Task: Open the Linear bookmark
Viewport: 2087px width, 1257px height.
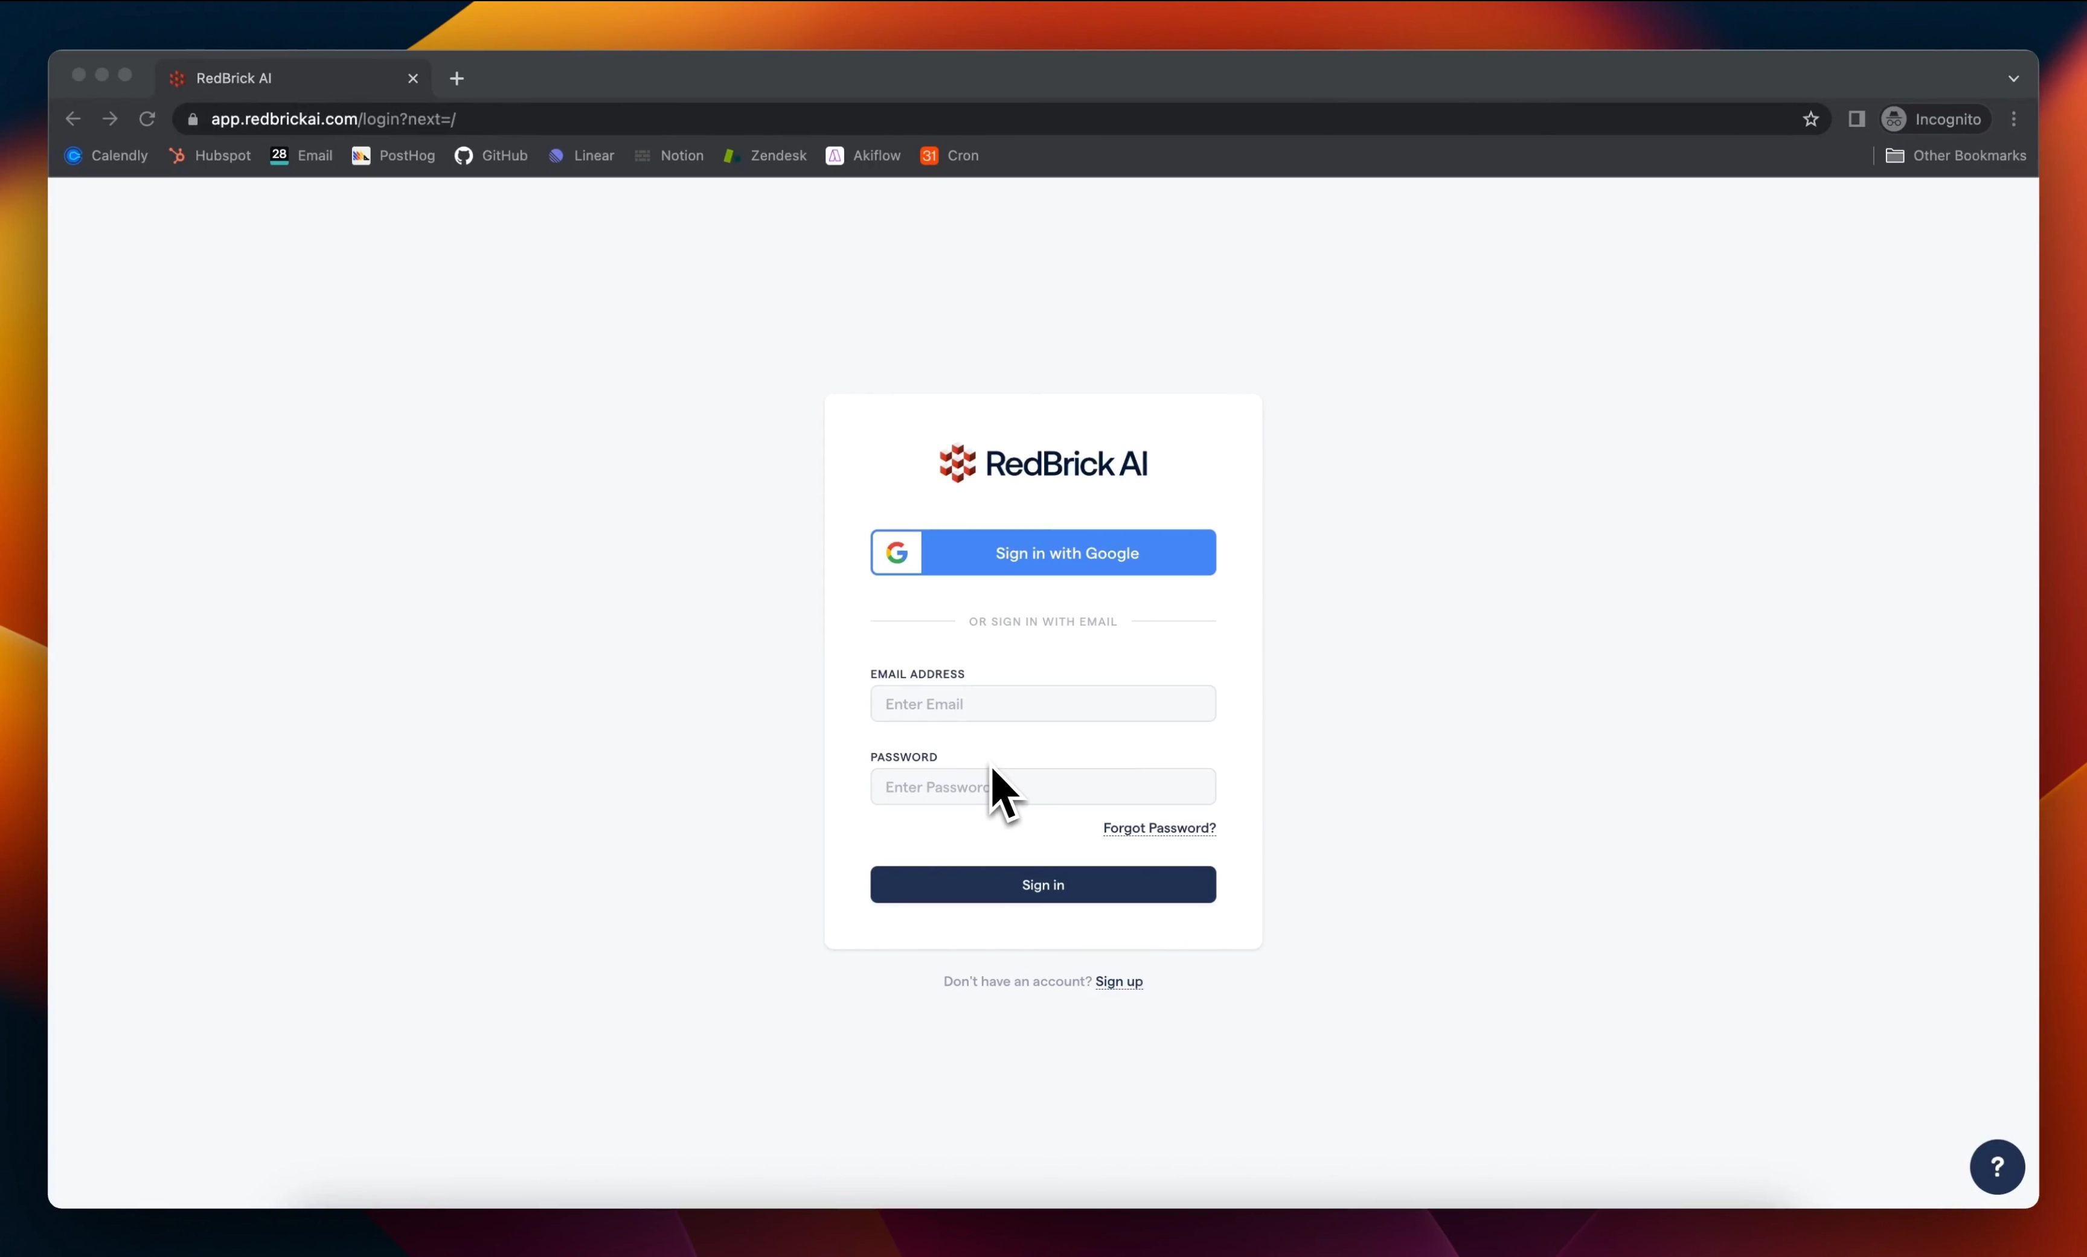Action: 581,155
